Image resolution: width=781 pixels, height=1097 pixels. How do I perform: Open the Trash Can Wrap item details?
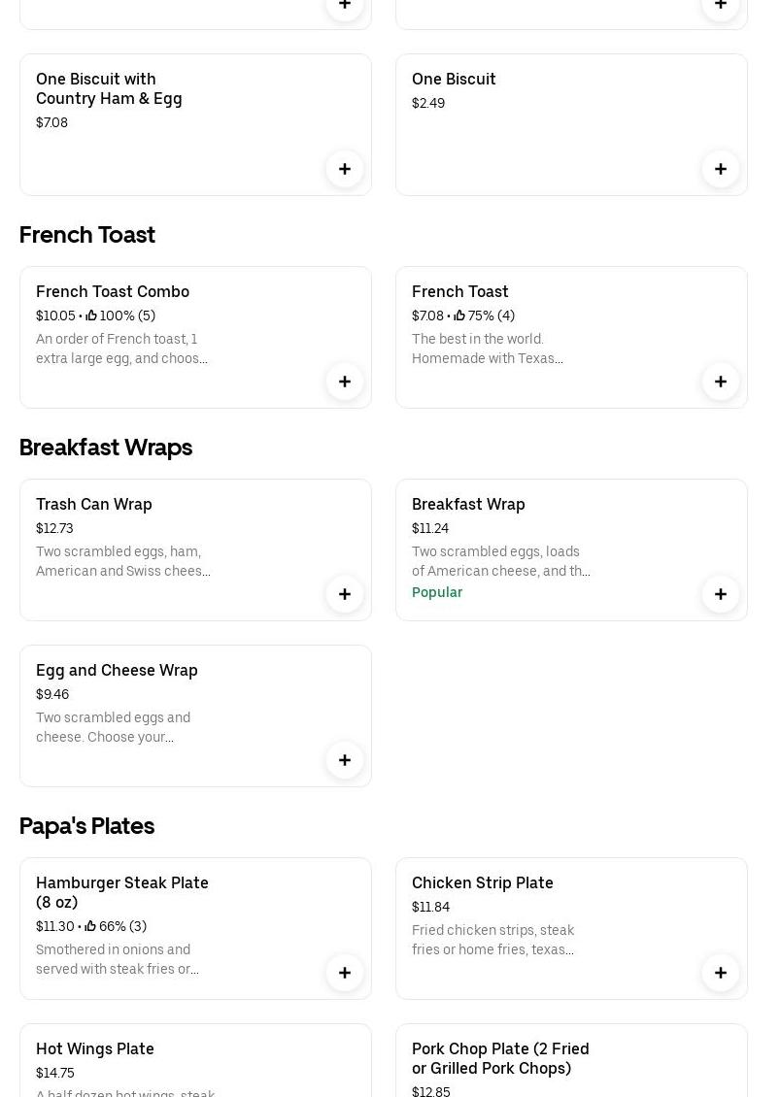click(94, 504)
